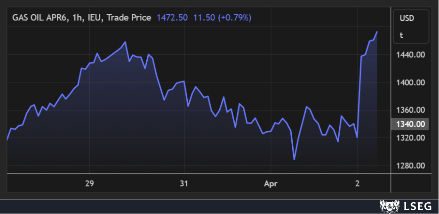Screen dimensions: 439x214
Task: Click the 1472.50 last trade price value
Action: (172, 17)
